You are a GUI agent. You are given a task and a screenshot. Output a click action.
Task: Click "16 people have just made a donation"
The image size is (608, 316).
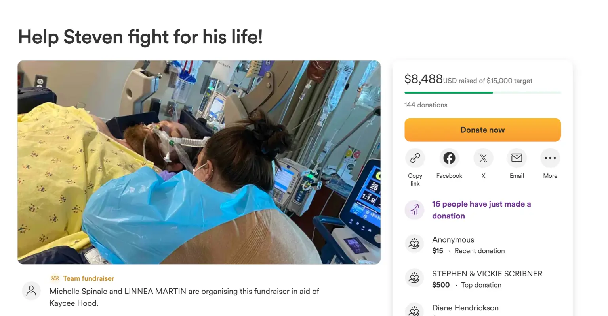tap(482, 210)
